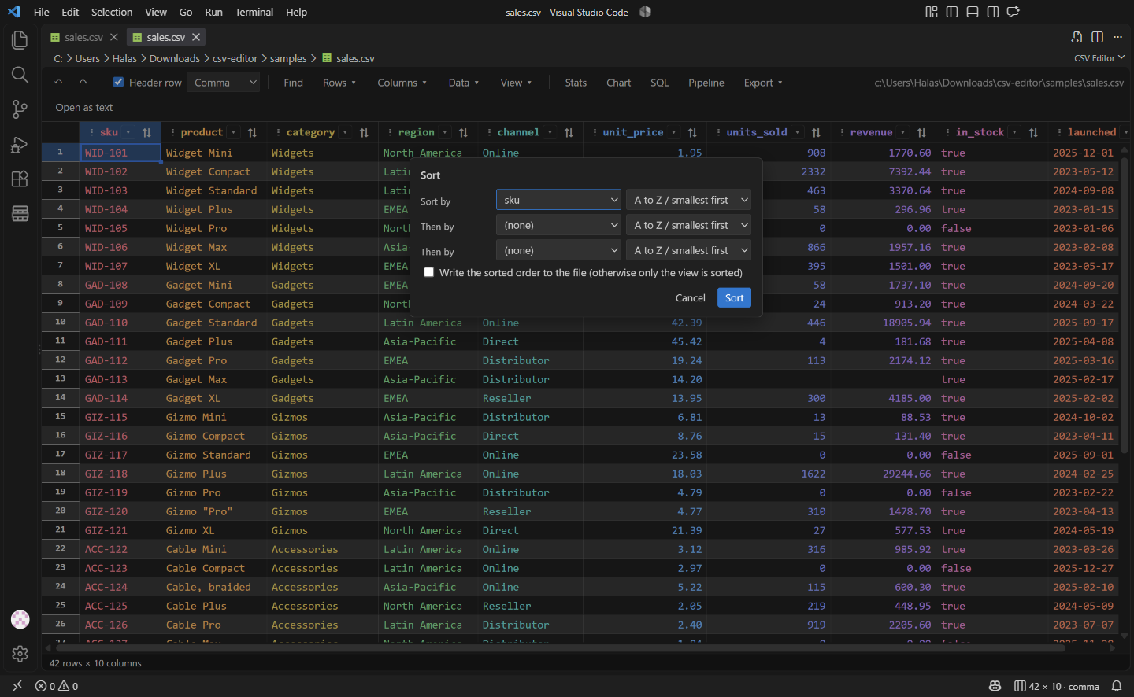Viewport: 1134px width, 697px height.
Task: Select the WID-101 sku cell
Action: pos(120,153)
